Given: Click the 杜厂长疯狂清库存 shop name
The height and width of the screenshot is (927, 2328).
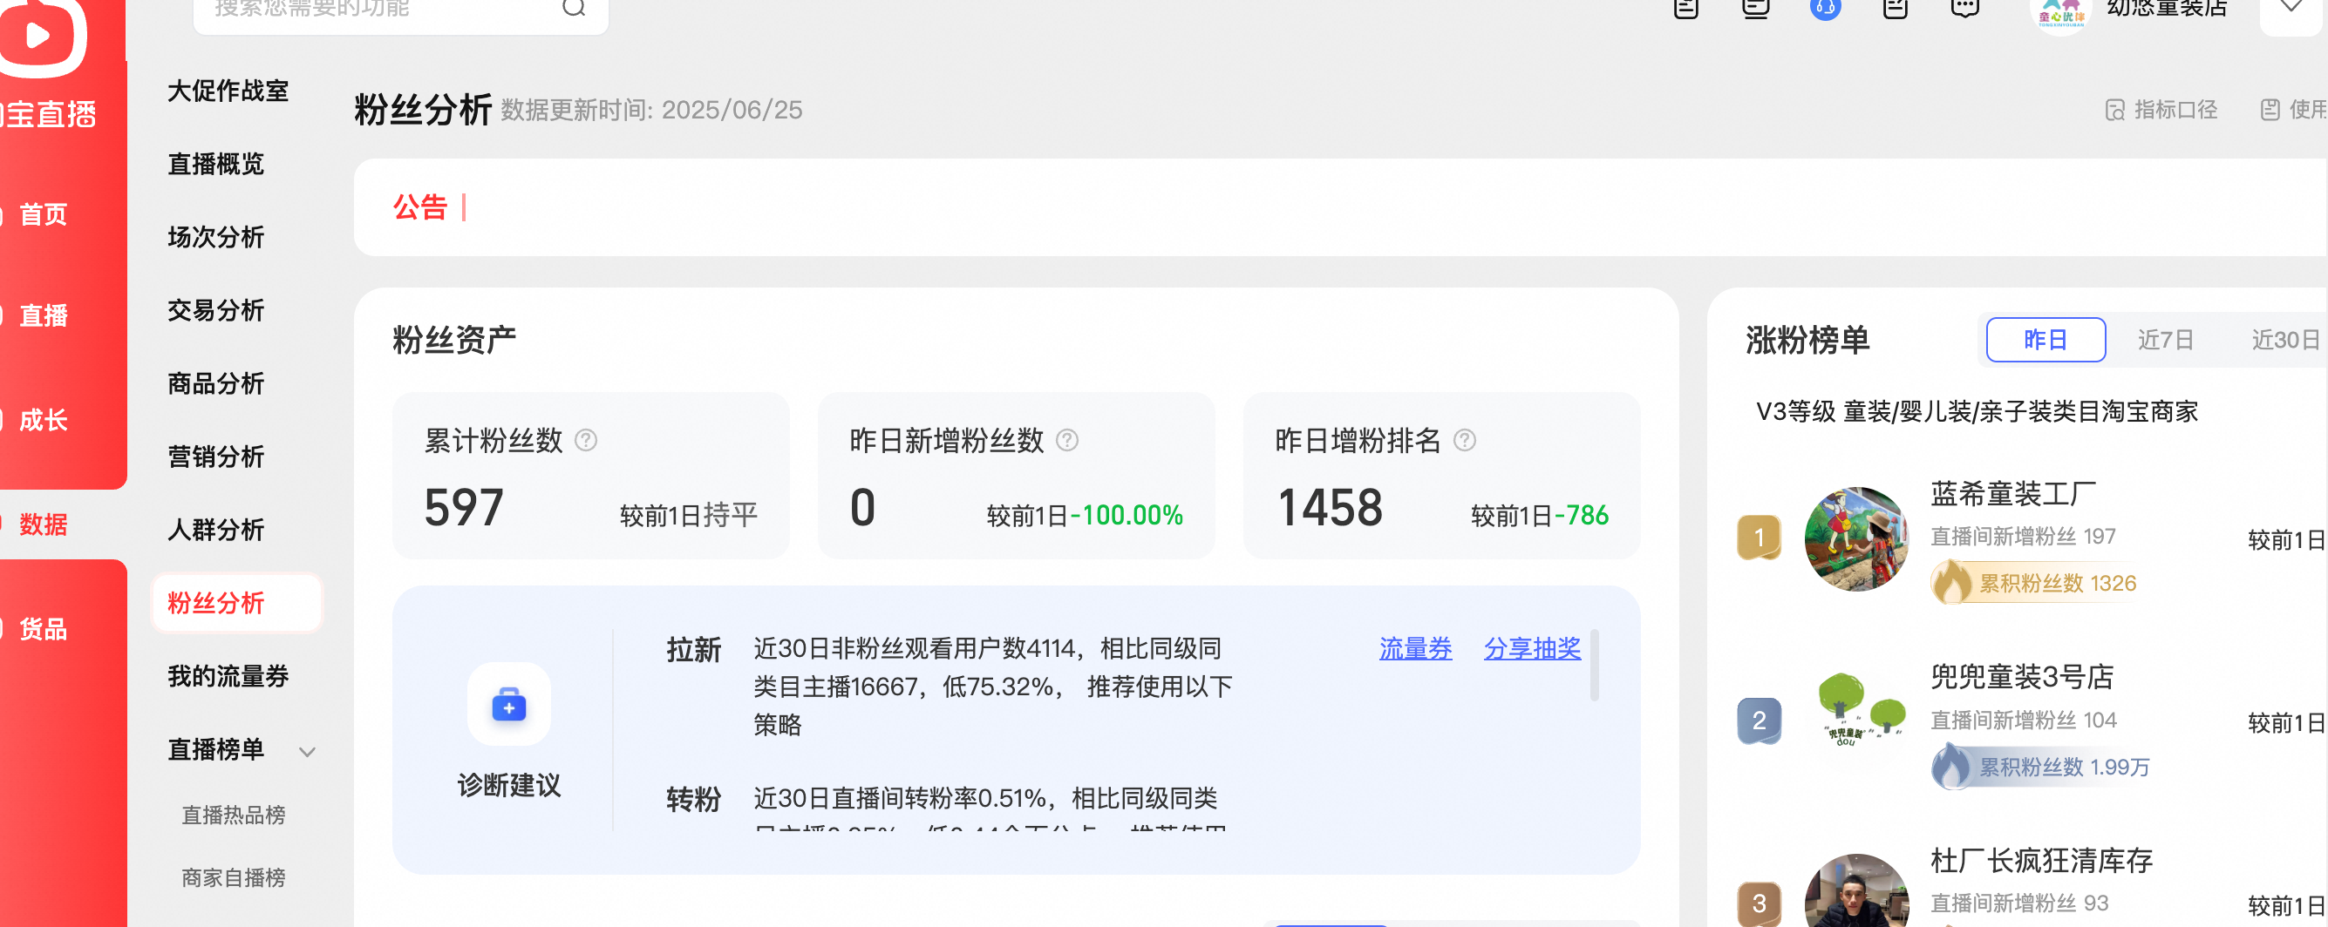Looking at the screenshot, I should tap(2041, 860).
